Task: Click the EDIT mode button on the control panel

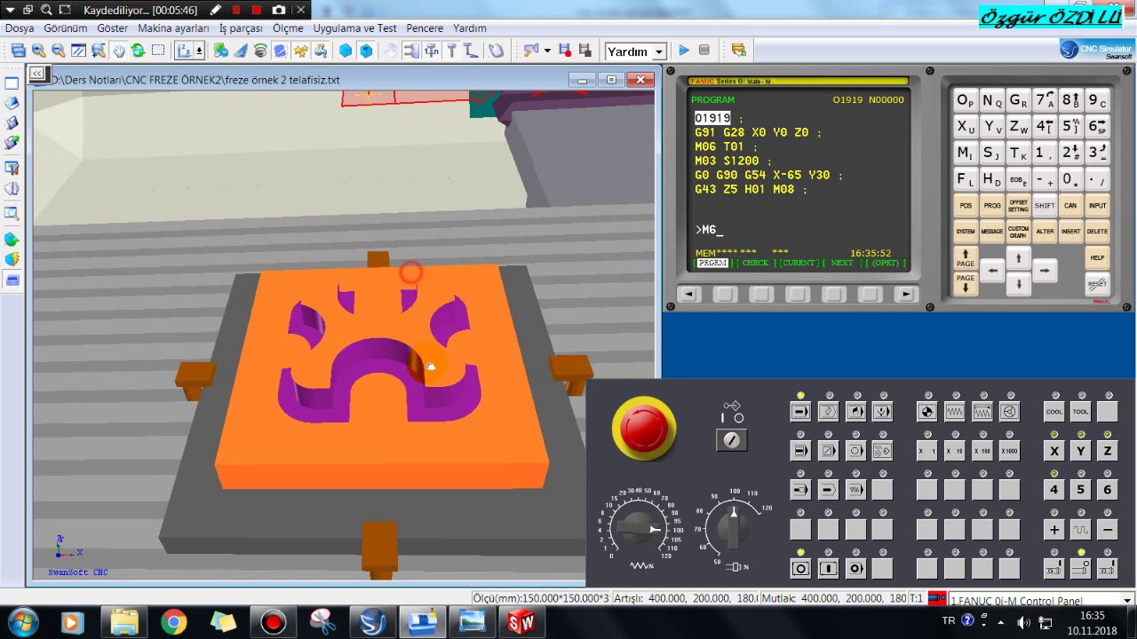Action: tap(828, 412)
